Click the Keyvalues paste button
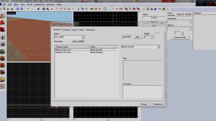This screenshot has width=216, height=121. click(x=81, y=41)
